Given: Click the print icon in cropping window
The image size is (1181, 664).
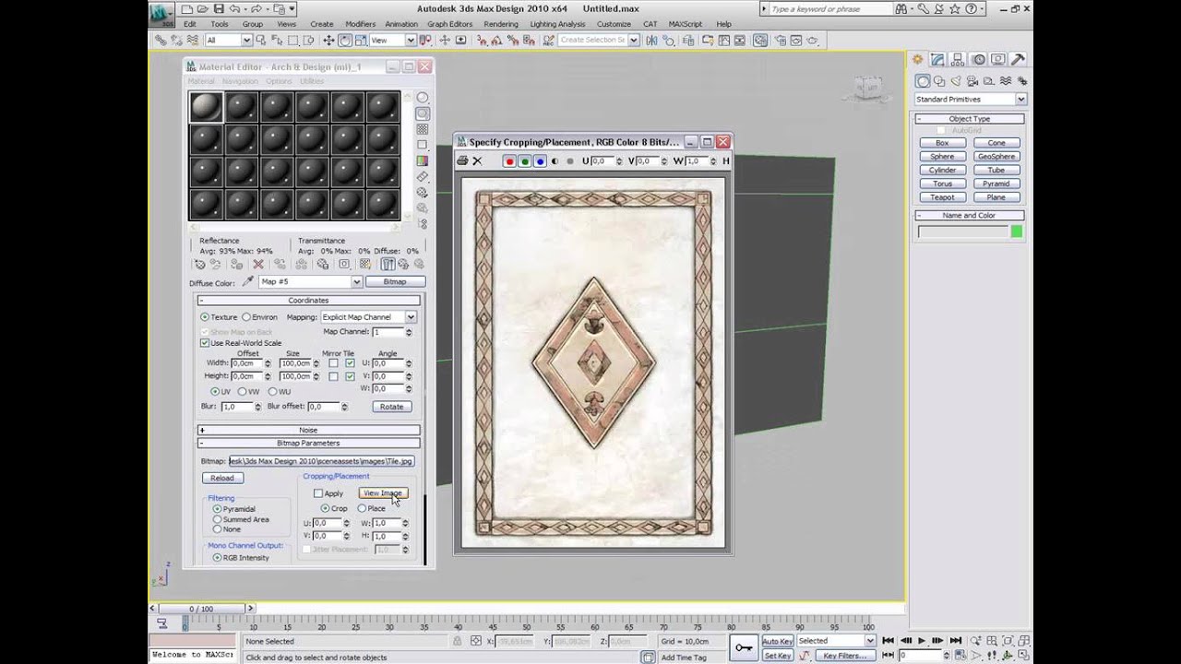Looking at the screenshot, I should click(x=462, y=160).
